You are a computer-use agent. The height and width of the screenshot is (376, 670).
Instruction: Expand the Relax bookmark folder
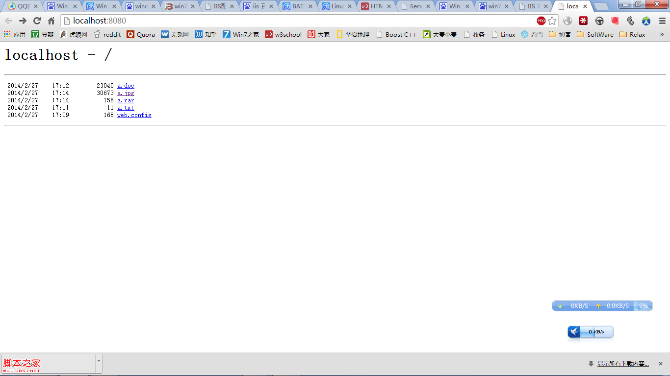tap(633, 34)
